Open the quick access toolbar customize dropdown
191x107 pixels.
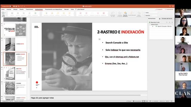pos(24,6)
